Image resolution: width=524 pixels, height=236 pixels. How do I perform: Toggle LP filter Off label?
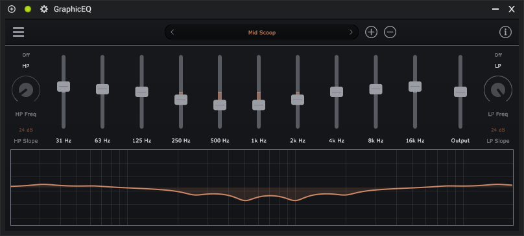pyautogui.click(x=498, y=55)
